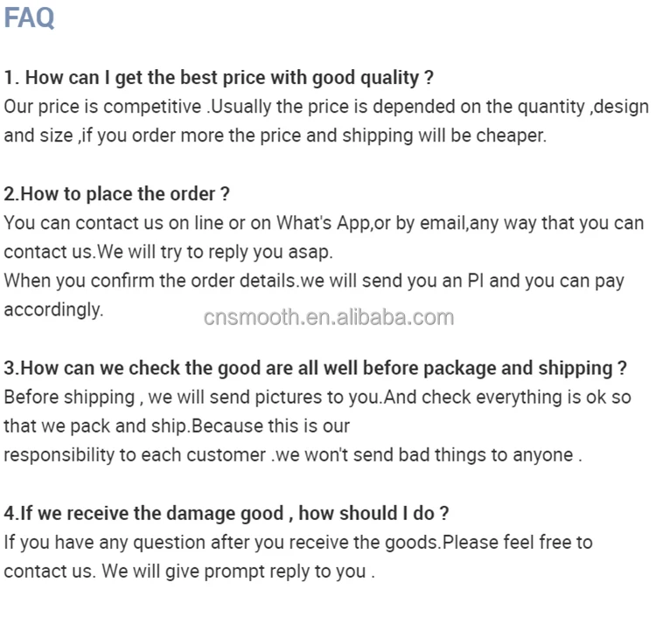Select question 2 'How to place the order'
This screenshot has width=656, height=631.
116,194
